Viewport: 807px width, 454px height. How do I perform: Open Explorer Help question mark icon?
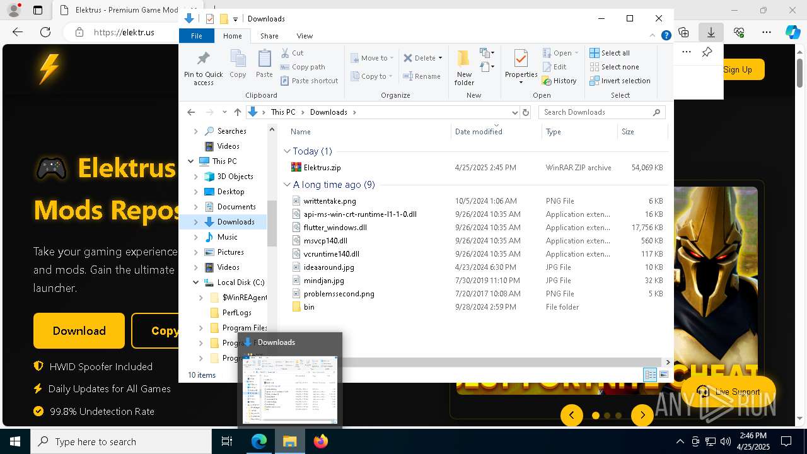(666, 36)
